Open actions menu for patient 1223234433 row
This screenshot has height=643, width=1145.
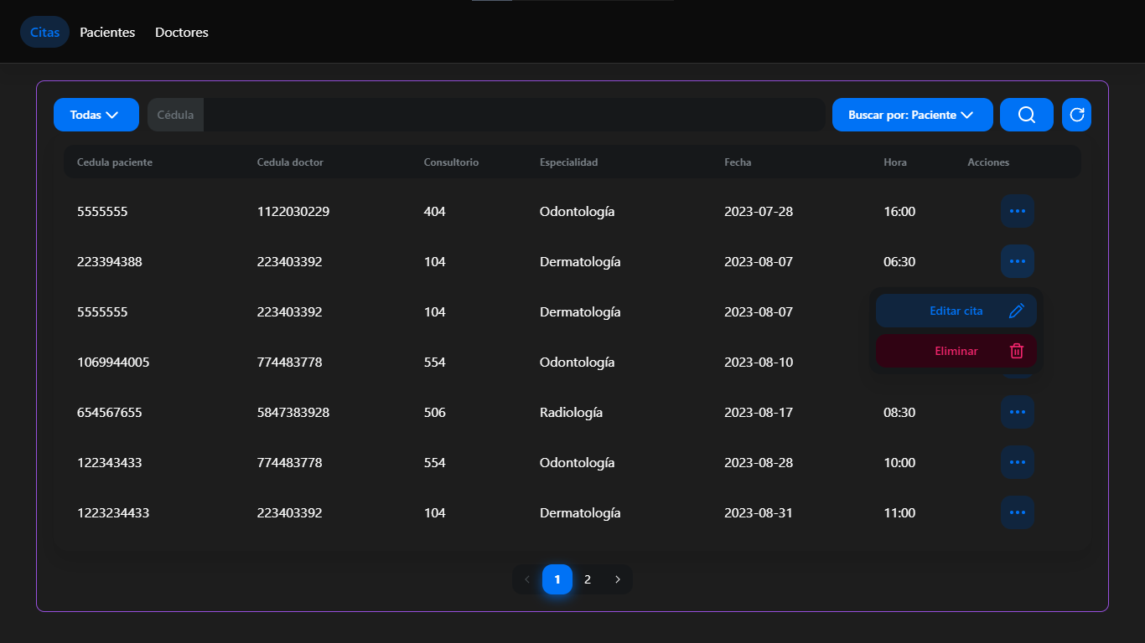pos(1017,512)
